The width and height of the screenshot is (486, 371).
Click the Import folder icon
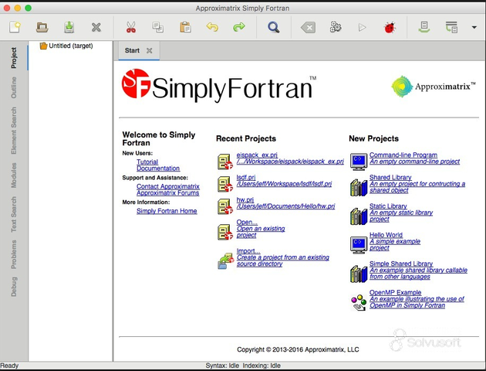pos(225,260)
